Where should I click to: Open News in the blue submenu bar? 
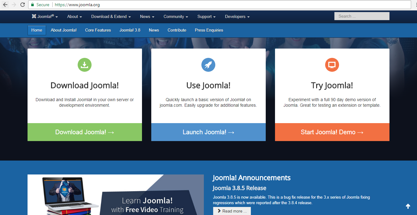coord(154,30)
